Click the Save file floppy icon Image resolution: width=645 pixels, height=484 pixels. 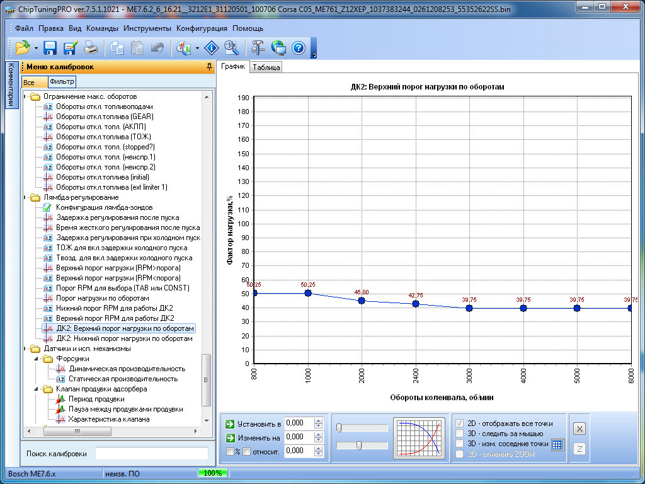pos(50,48)
